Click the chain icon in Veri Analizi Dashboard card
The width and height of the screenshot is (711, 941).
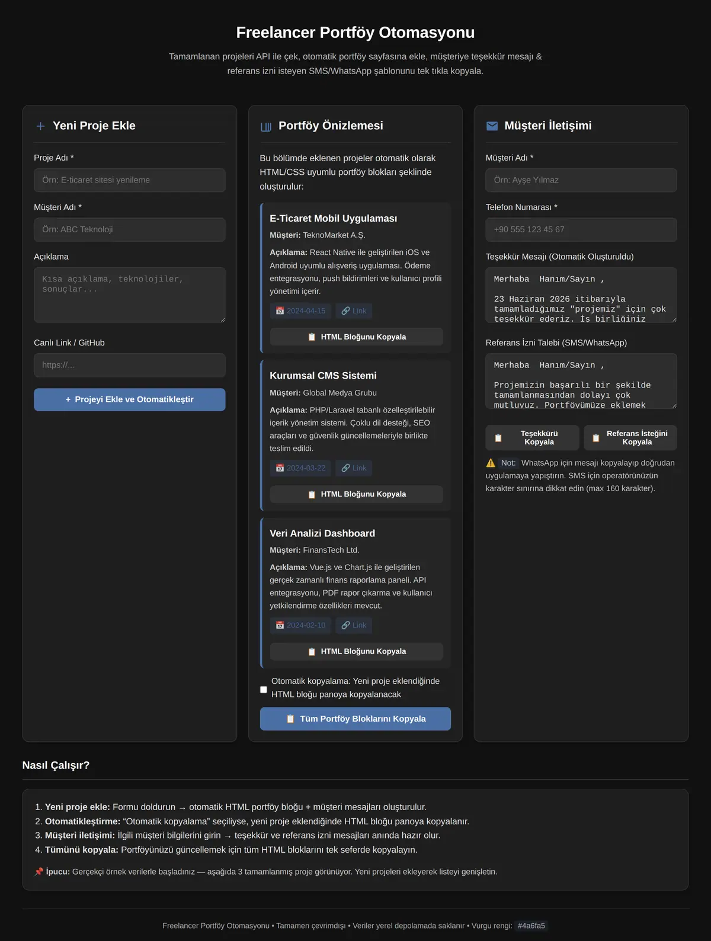(345, 625)
